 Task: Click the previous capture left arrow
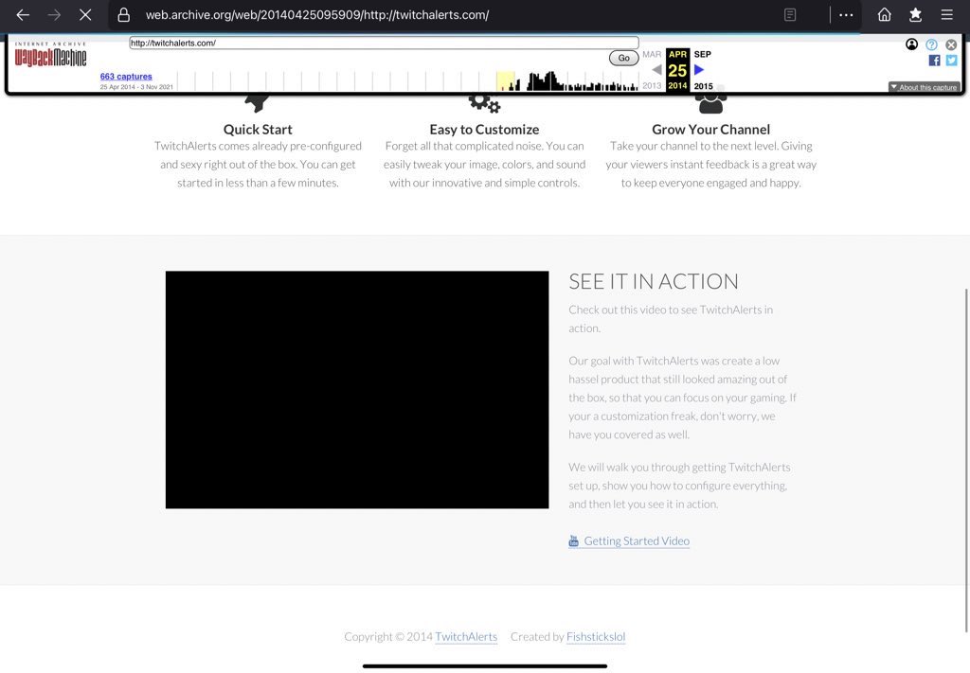coord(657,70)
